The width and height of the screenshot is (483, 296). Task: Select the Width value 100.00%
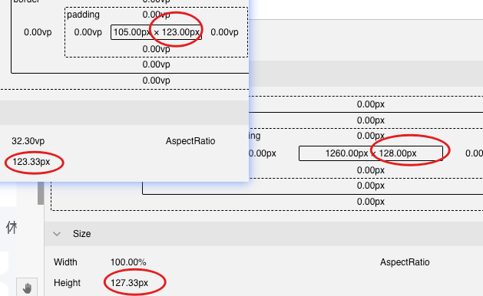click(x=128, y=262)
